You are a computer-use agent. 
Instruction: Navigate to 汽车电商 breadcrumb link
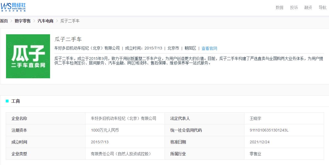point(45,21)
